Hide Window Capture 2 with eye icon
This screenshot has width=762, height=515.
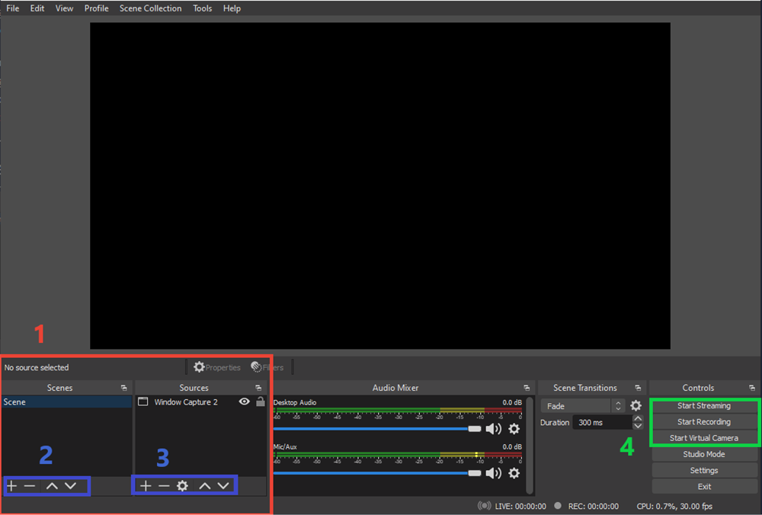pos(245,401)
